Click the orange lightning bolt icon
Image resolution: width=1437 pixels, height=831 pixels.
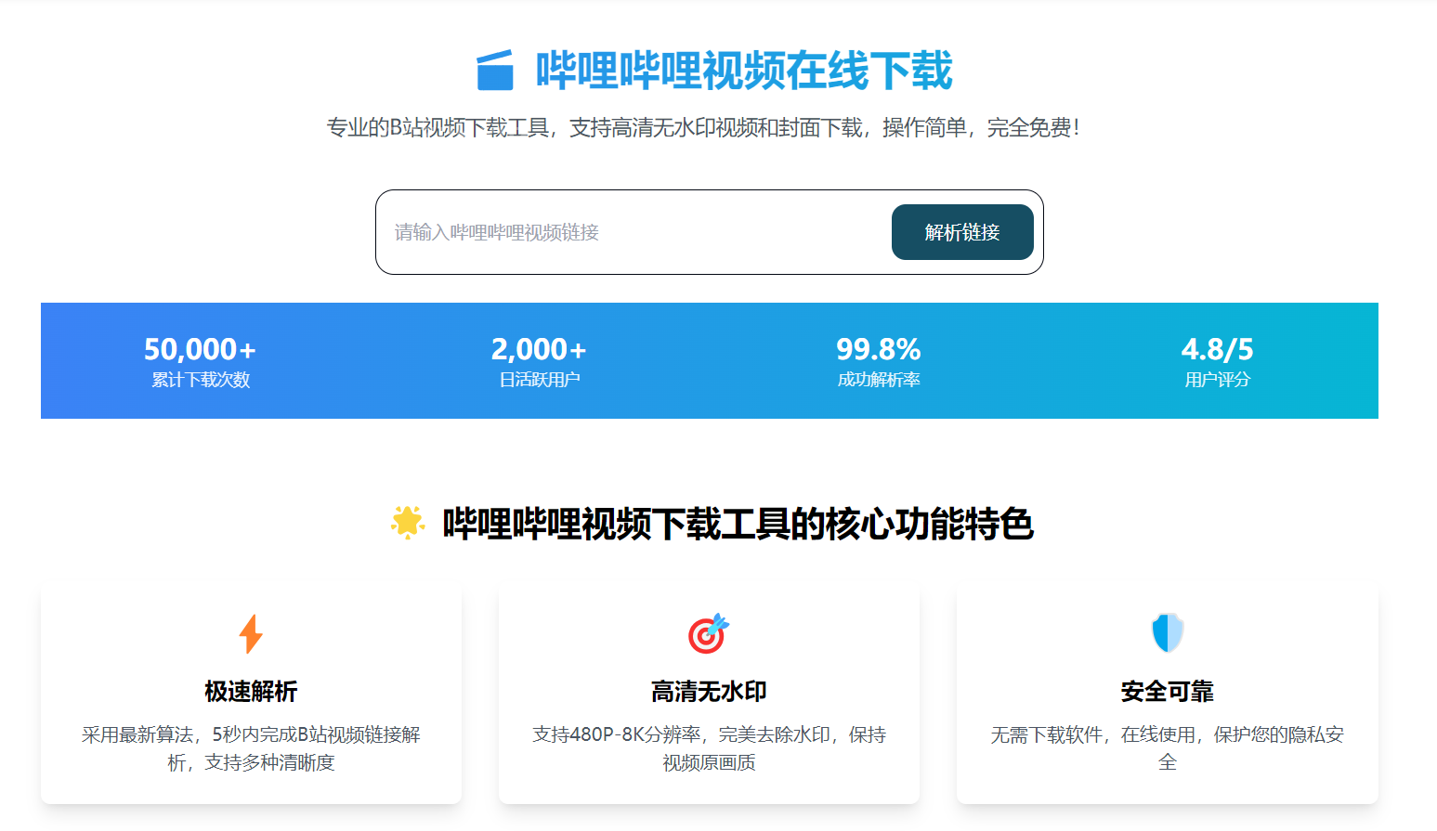(251, 633)
